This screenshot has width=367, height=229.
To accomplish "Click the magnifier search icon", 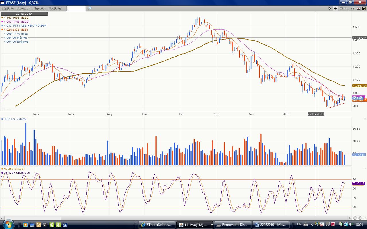I will [x=89, y=9].
